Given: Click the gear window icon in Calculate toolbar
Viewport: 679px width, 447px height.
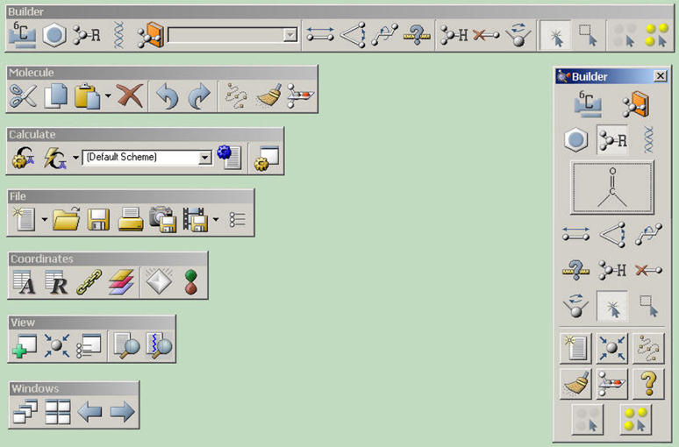Looking at the screenshot, I should (x=267, y=159).
